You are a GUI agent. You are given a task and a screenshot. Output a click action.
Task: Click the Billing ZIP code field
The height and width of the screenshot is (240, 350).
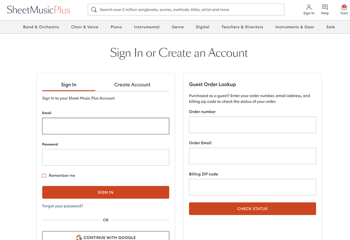point(252,187)
